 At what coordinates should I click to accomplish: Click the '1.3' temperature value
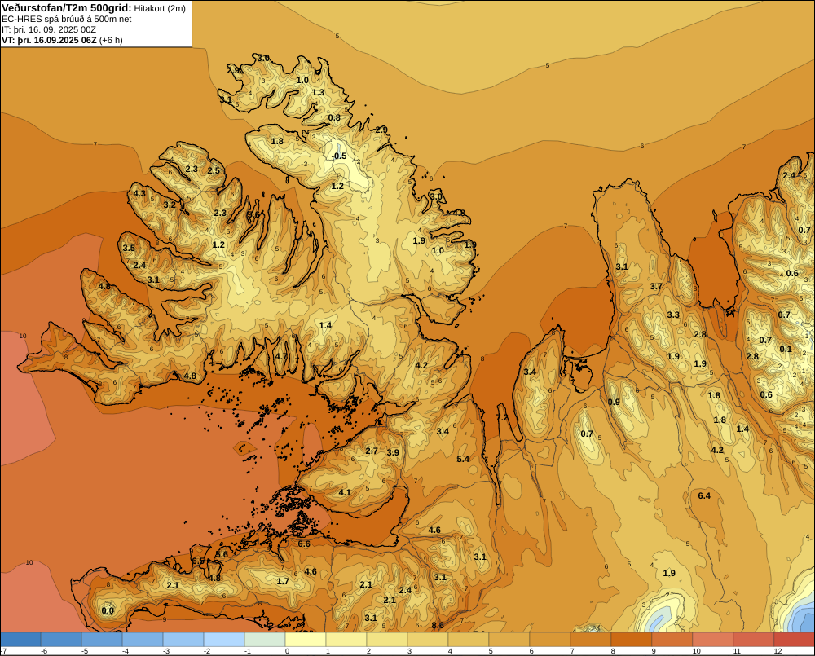tap(318, 93)
